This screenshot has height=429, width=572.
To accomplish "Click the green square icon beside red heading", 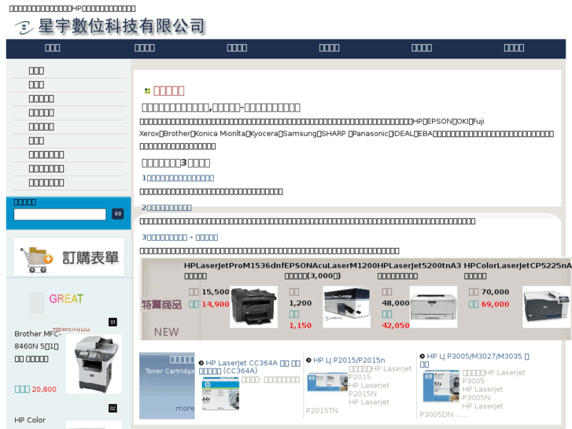I will 147,91.
